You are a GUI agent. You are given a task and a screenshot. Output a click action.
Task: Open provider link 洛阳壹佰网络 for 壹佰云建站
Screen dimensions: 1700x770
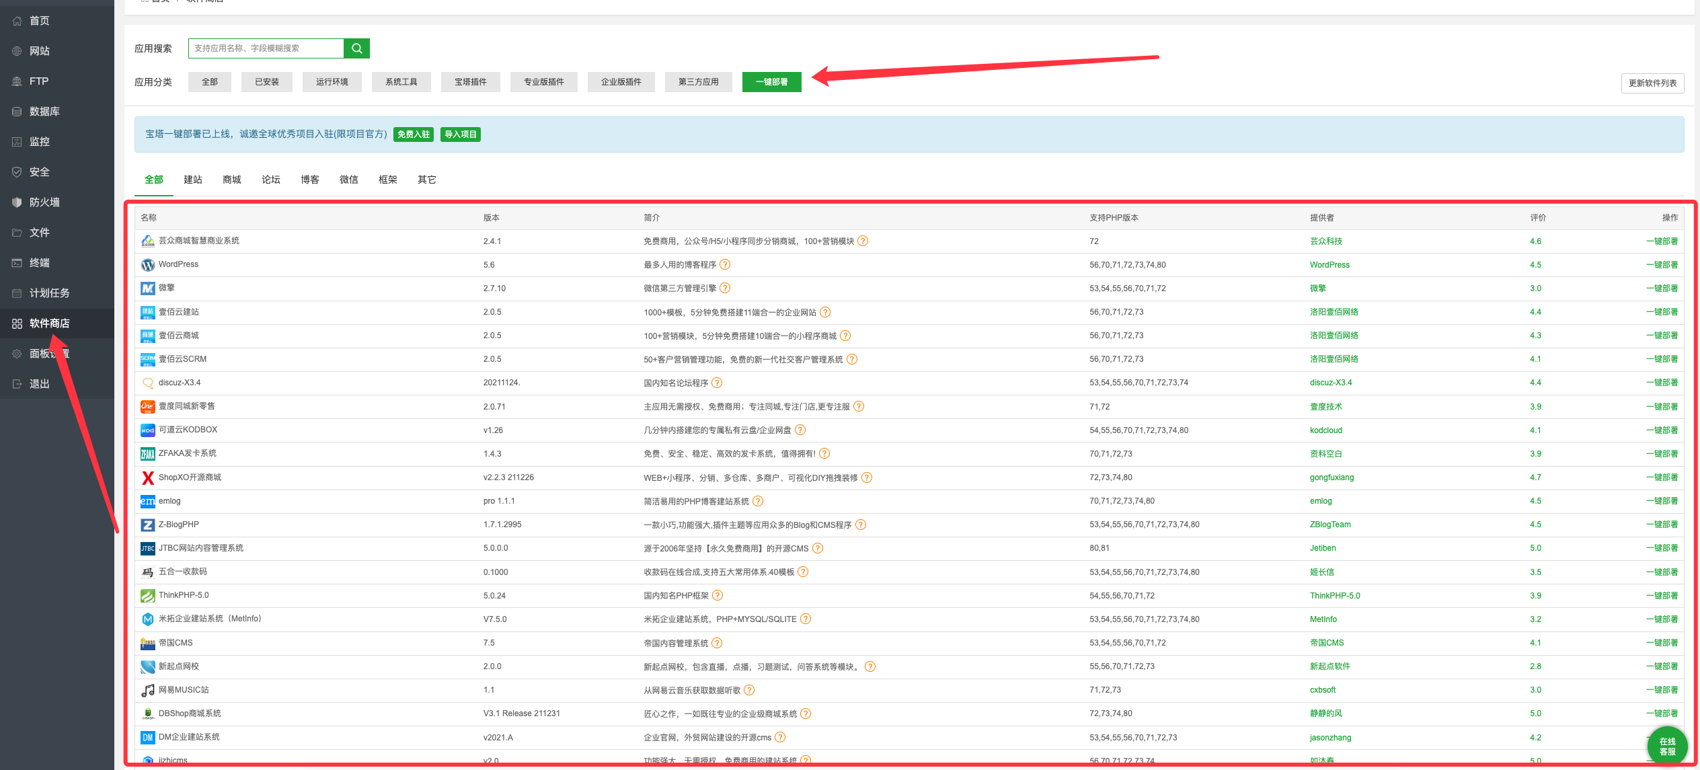click(1334, 312)
